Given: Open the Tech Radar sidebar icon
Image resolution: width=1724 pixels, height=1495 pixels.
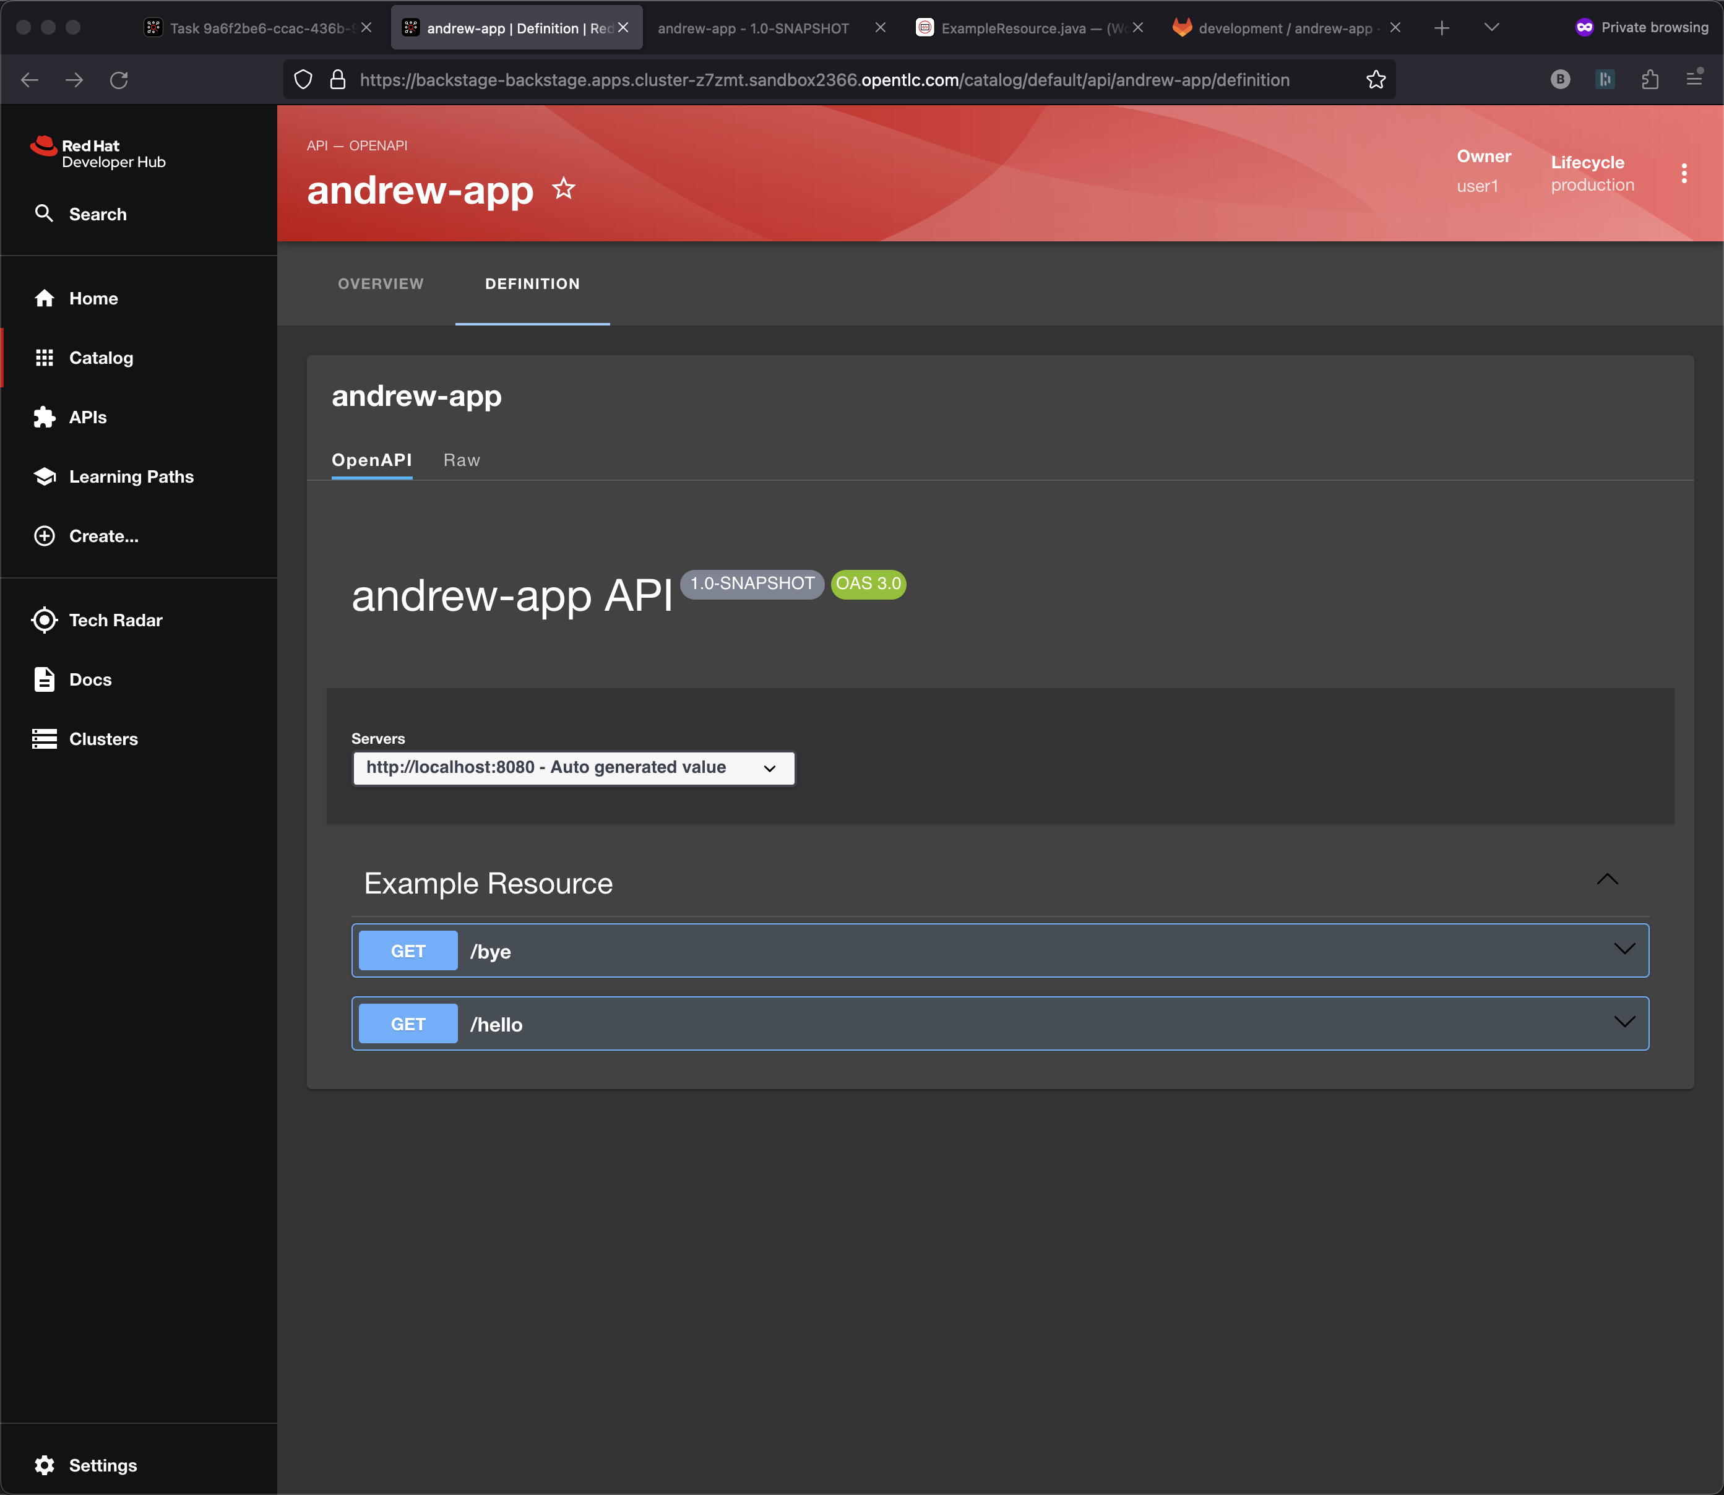Looking at the screenshot, I should click(44, 620).
